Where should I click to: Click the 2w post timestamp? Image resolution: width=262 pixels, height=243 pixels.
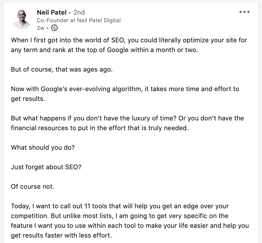pos(41,28)
